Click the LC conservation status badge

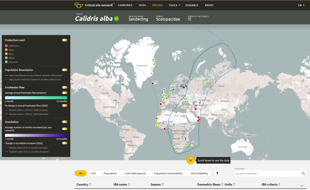pos(116,19)
